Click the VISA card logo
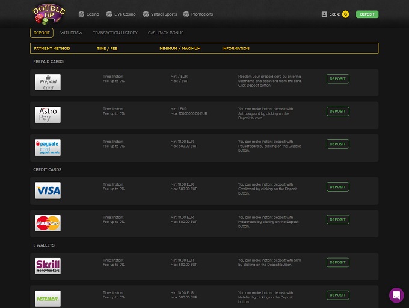409x308 pixels. tap(48, 190)
